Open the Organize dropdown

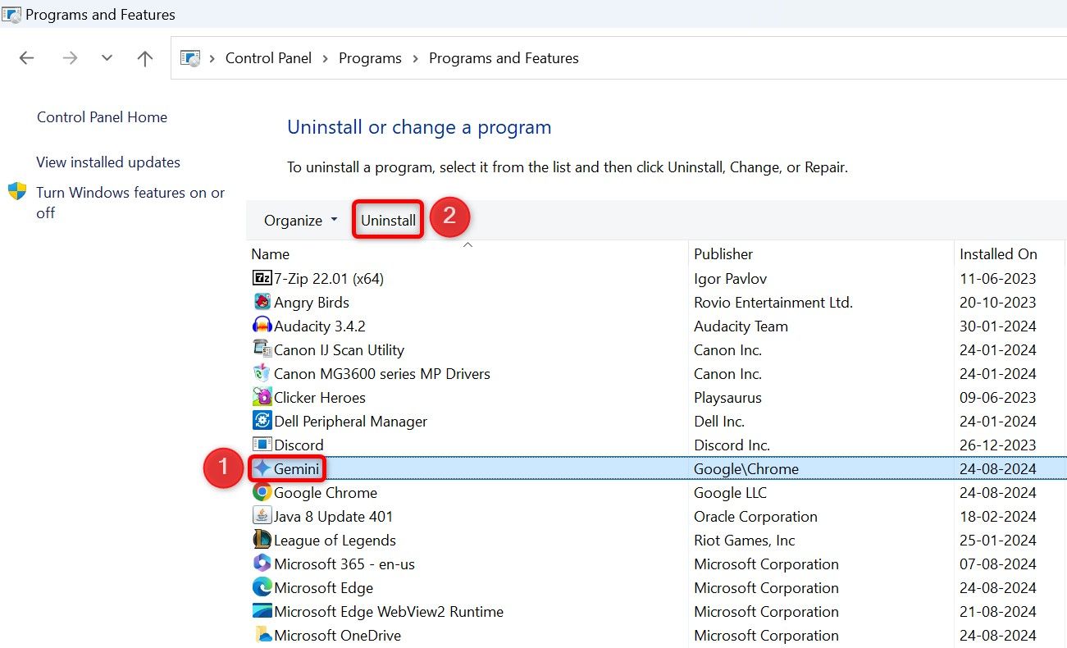(x=299, y=220)
